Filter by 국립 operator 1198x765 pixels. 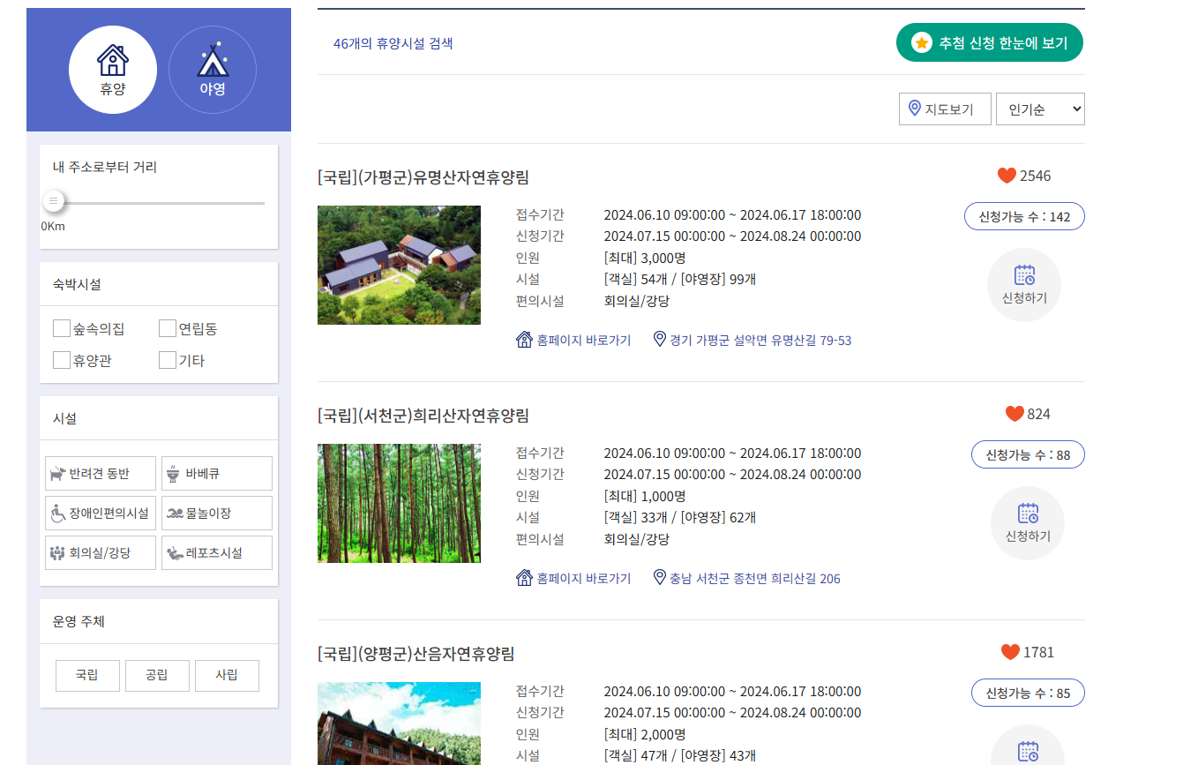[87, 675]
